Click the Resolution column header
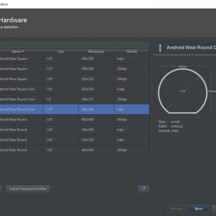Image resolution: width=216 pixels, height=216 pixels. [x=96, y=51]
